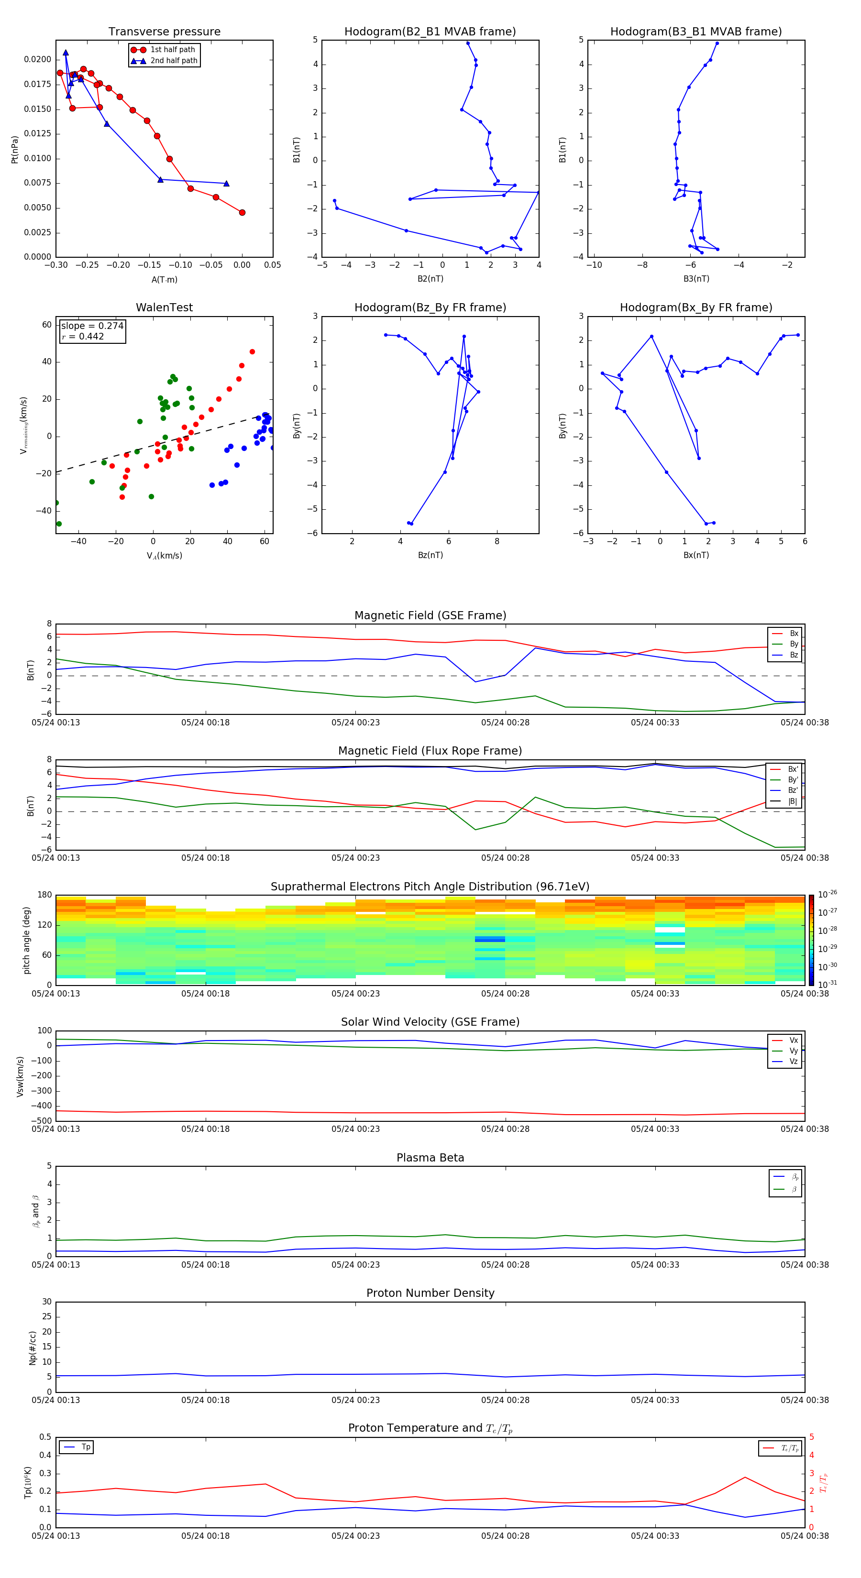Click the |B| legend entry in Flux Rope plot
Screen dimensions: 861x1578
tap(784, 801)
